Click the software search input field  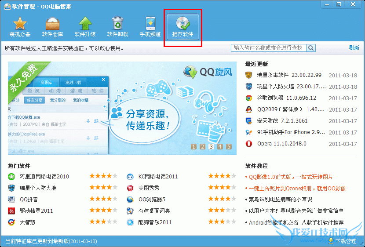[x=268, y=48]
